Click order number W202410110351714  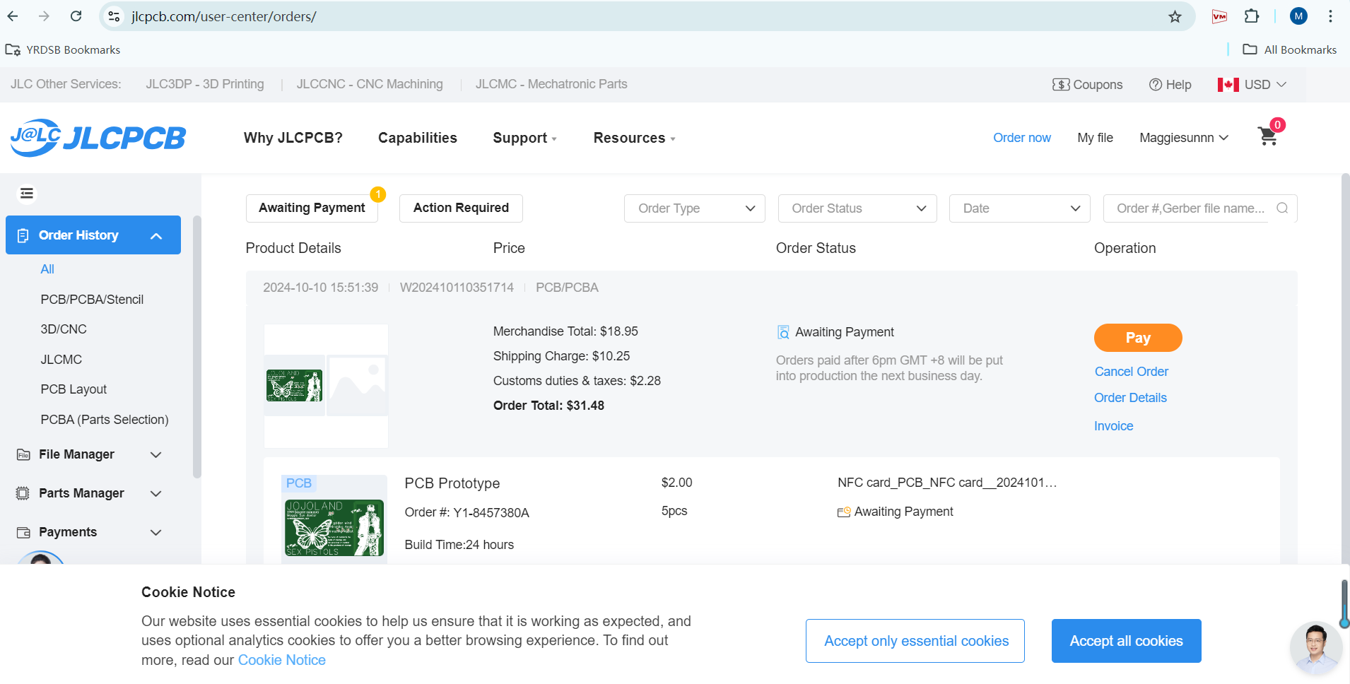click(457, 288)
